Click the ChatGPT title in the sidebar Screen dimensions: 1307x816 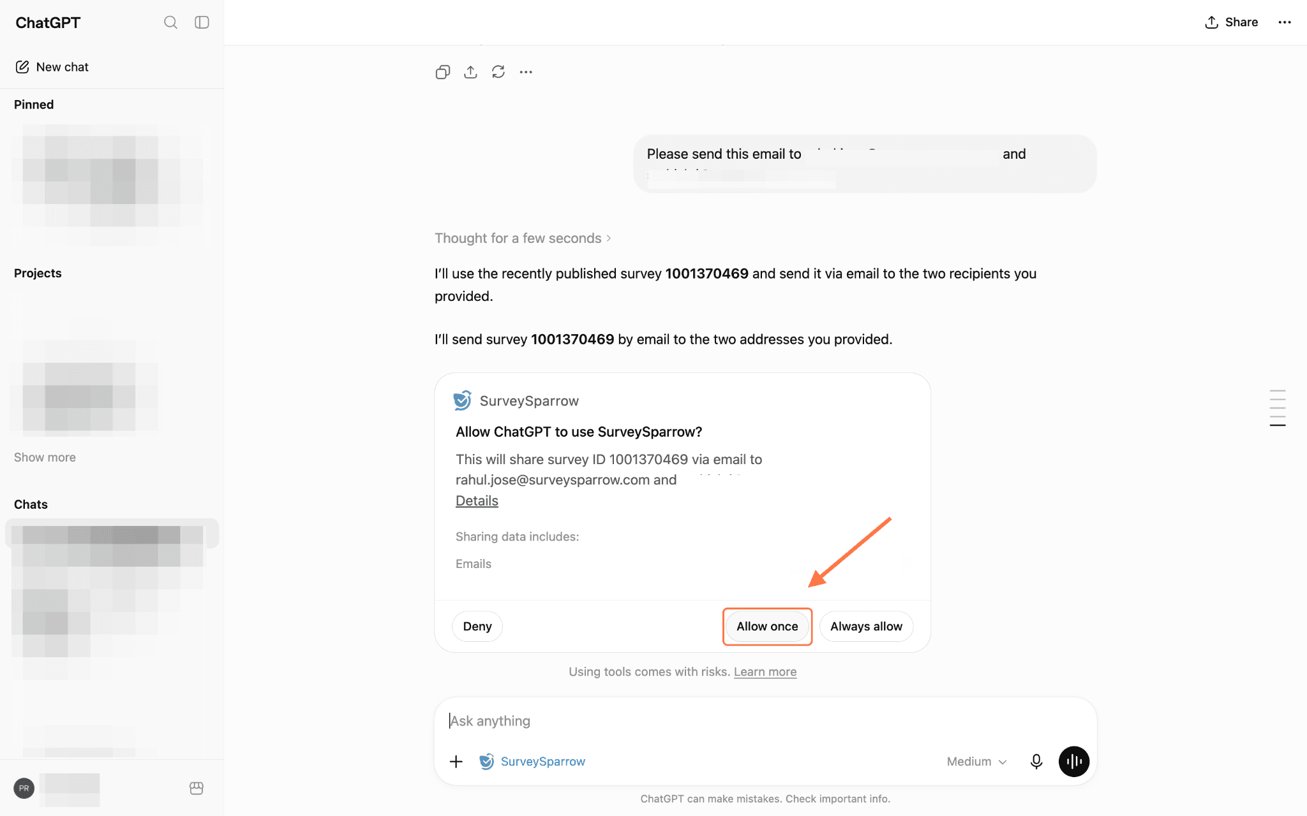48,23
